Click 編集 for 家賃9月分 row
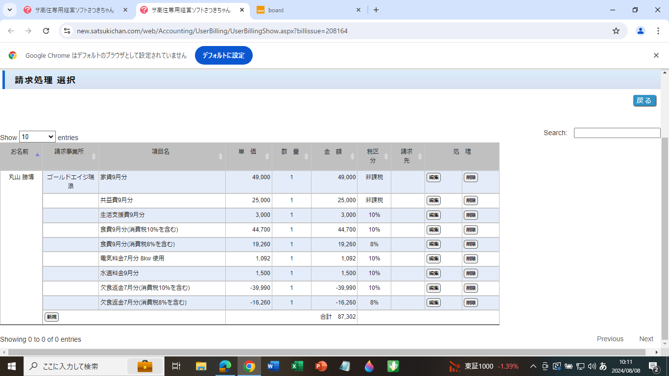Screen dimensions: 669x376 pyautogui.click(x=433, y=177)
